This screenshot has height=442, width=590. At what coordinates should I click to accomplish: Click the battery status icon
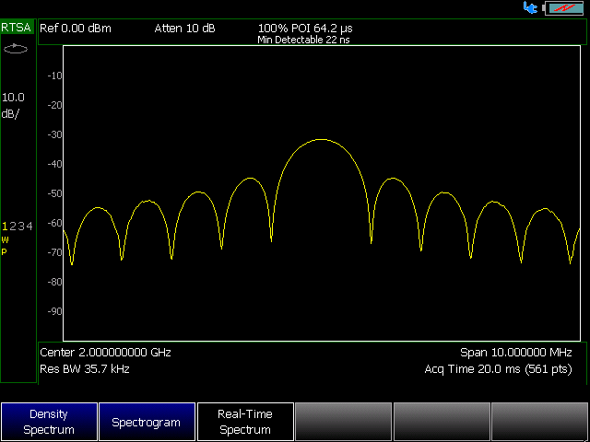pos(563,8)
